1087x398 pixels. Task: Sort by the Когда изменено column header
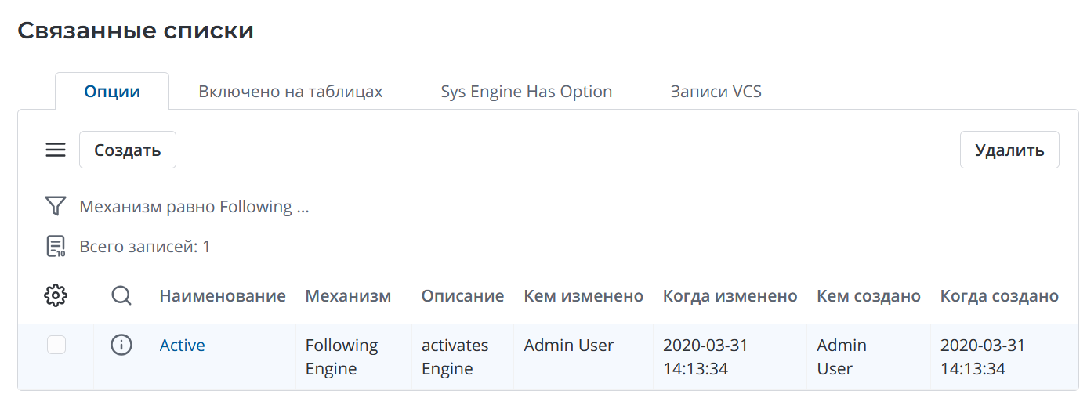[730, 296]
